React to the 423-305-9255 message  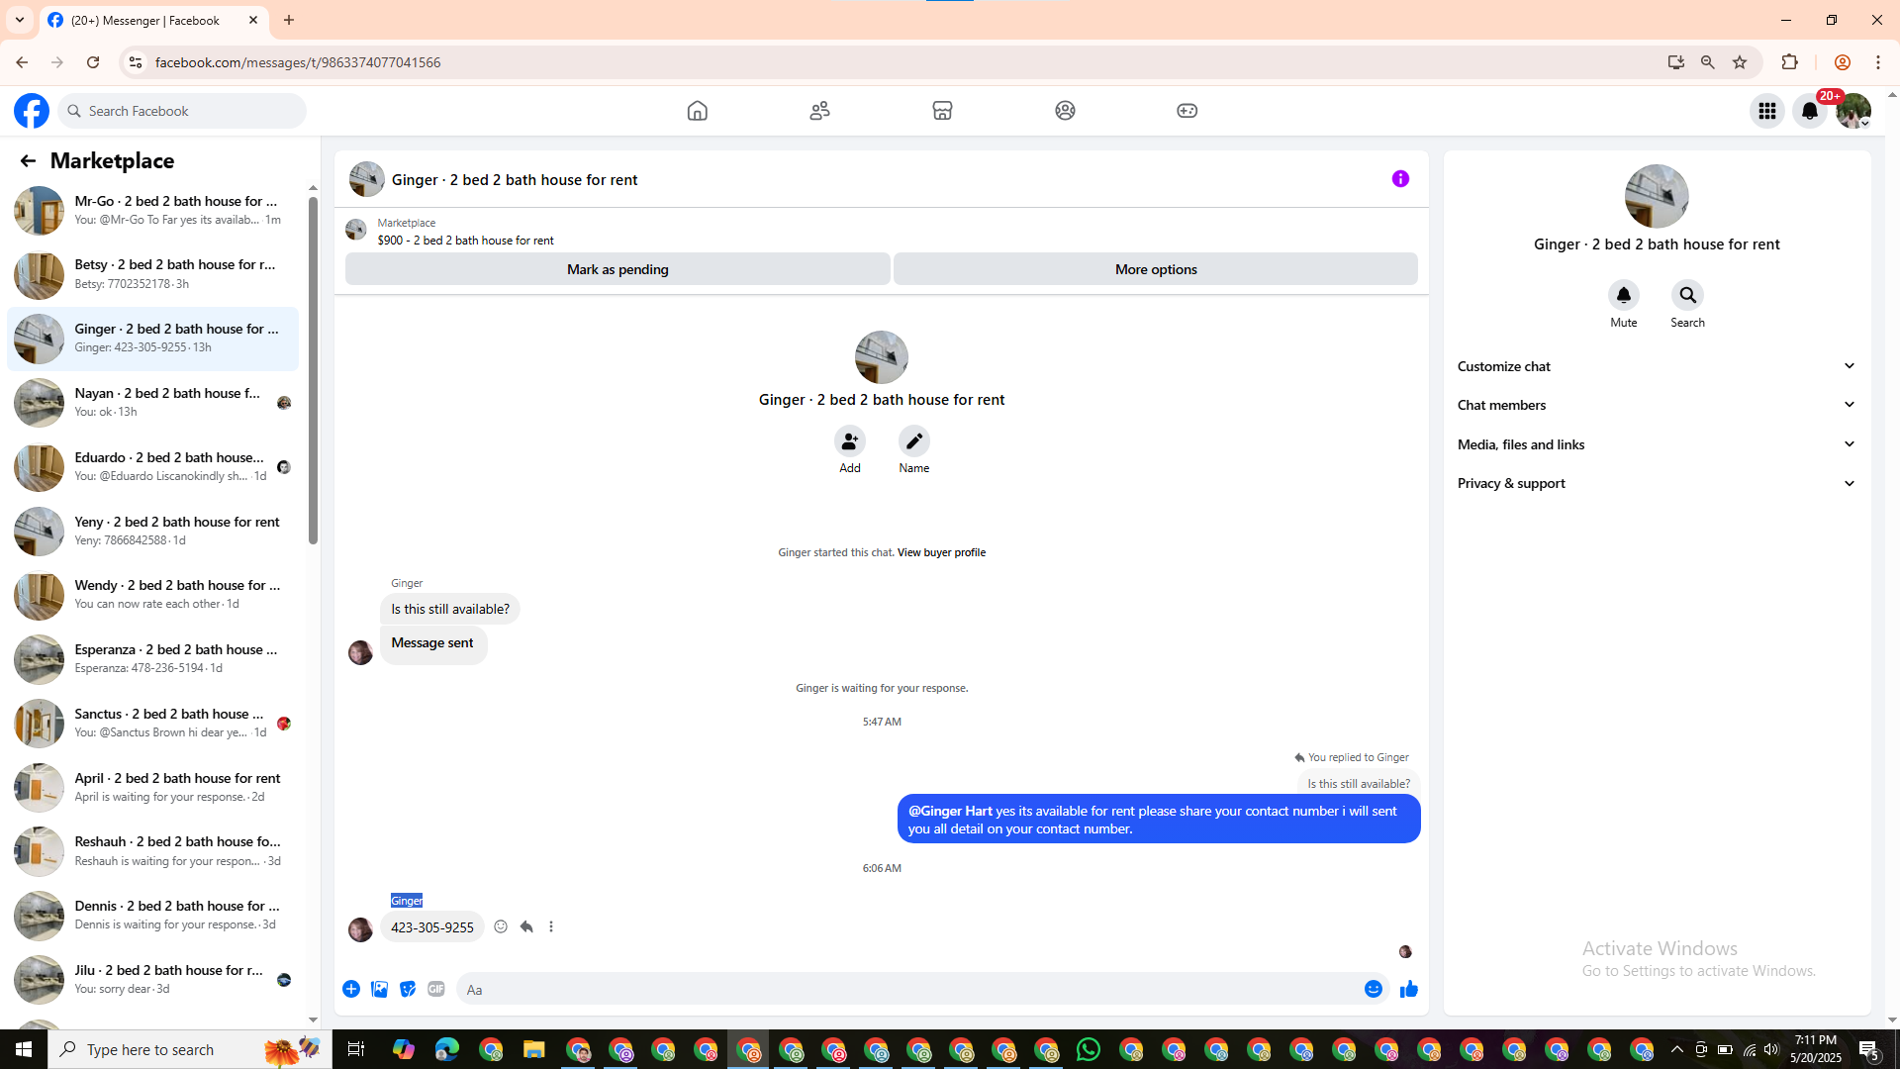click(501, 926)
